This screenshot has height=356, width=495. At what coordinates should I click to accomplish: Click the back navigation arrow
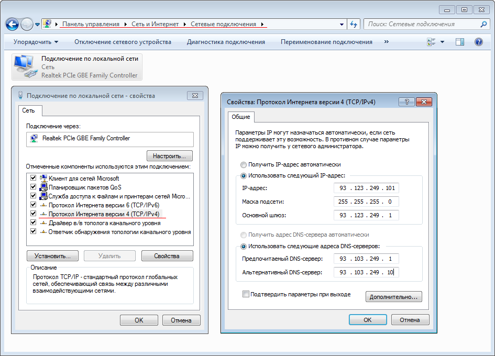[13, 24]
